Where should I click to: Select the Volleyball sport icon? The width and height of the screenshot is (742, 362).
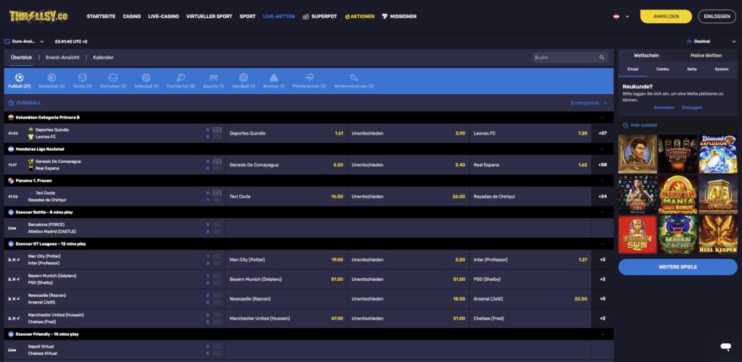(x=146, y=77)
